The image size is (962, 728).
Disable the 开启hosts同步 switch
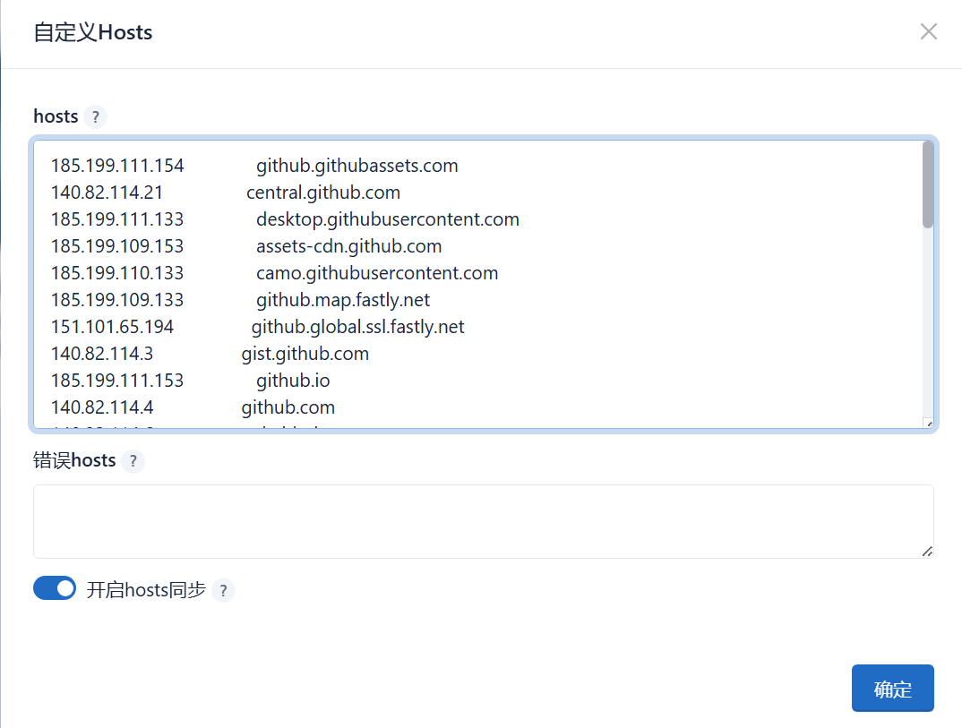tap(55, 588)
